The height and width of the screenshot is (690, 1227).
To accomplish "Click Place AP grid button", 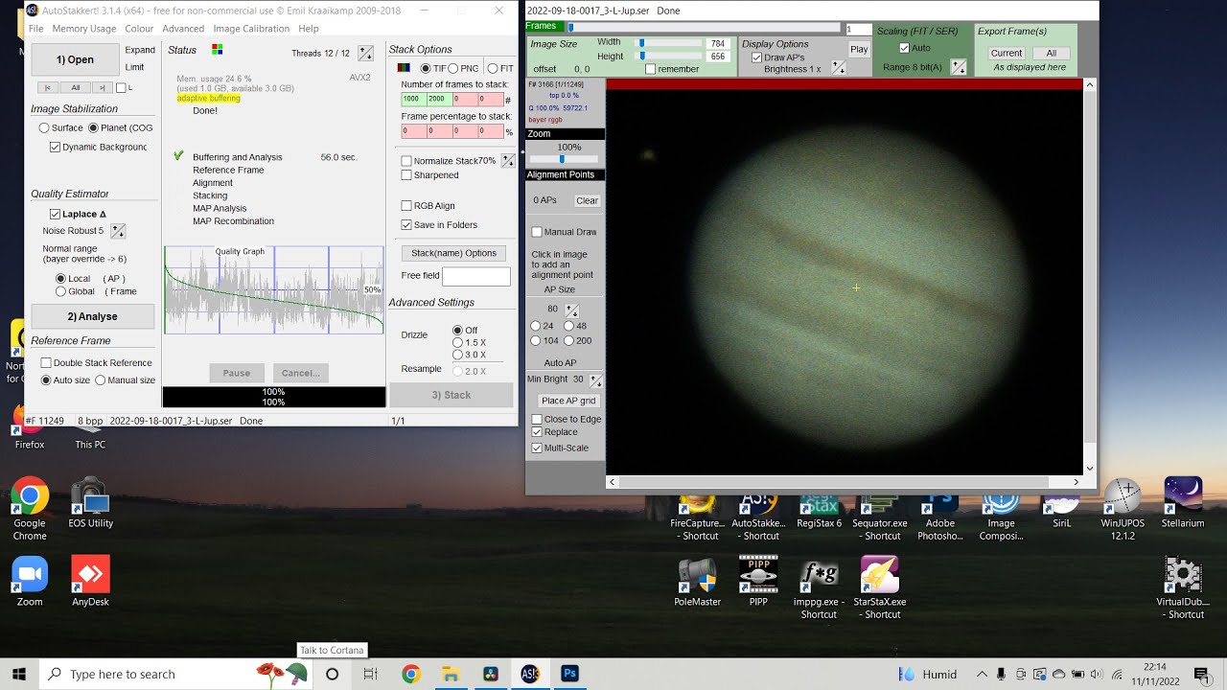I will 568,401.
